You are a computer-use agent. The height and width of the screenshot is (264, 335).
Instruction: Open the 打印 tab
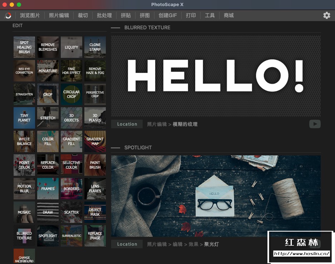(191, 15)
